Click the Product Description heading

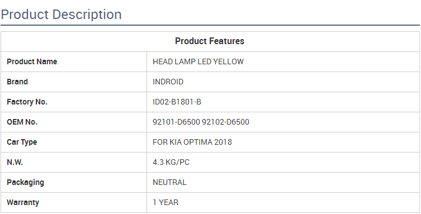[x=61, y=15]
